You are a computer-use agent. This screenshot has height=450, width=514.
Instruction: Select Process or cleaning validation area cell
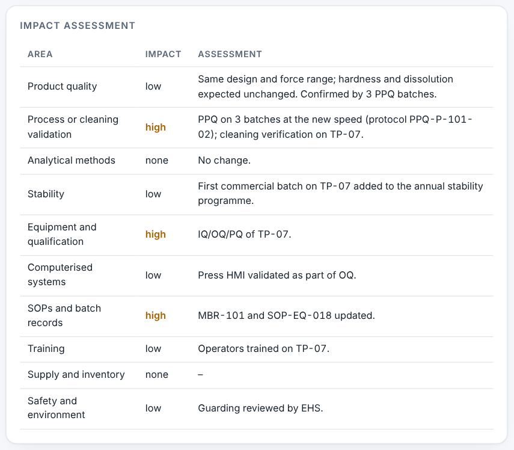pyautogui.click(x=73, y=127)
